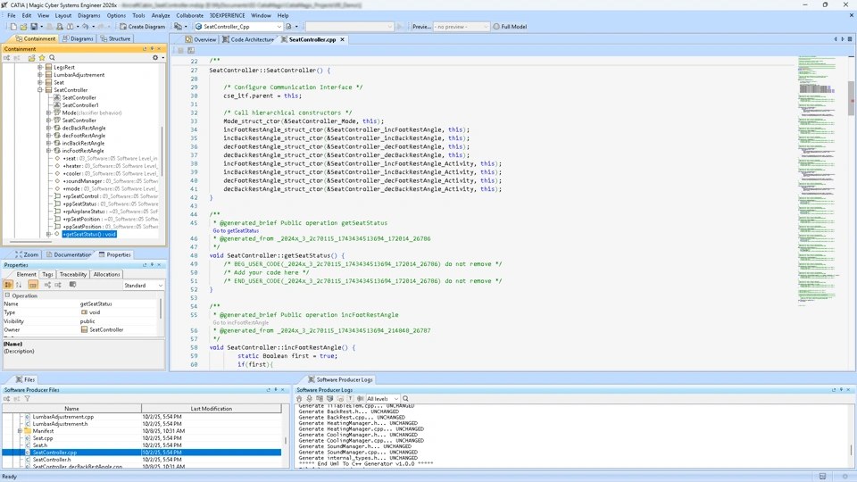Click the Create Diagram toolbar button
Viewport: 857px width, 482px height.
tap(141, 27)
